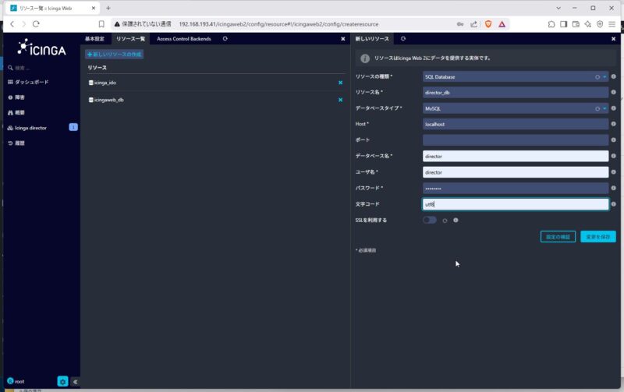Open the share icon in the address bar
Image resolution: width=624 pixels, height=392 pixels.
(473, 24)
